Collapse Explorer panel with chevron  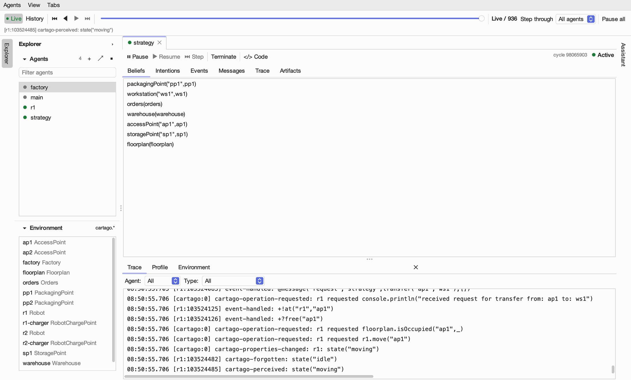click(x=112, y=44)
